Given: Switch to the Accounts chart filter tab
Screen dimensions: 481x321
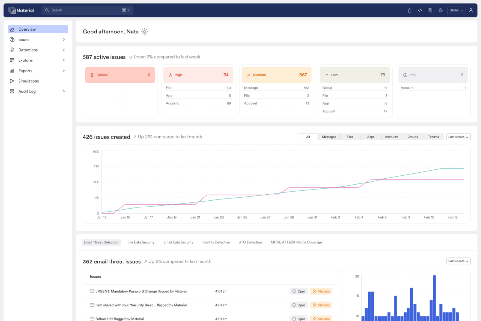Looking at the screenshot, I should [x=391, y=137].
